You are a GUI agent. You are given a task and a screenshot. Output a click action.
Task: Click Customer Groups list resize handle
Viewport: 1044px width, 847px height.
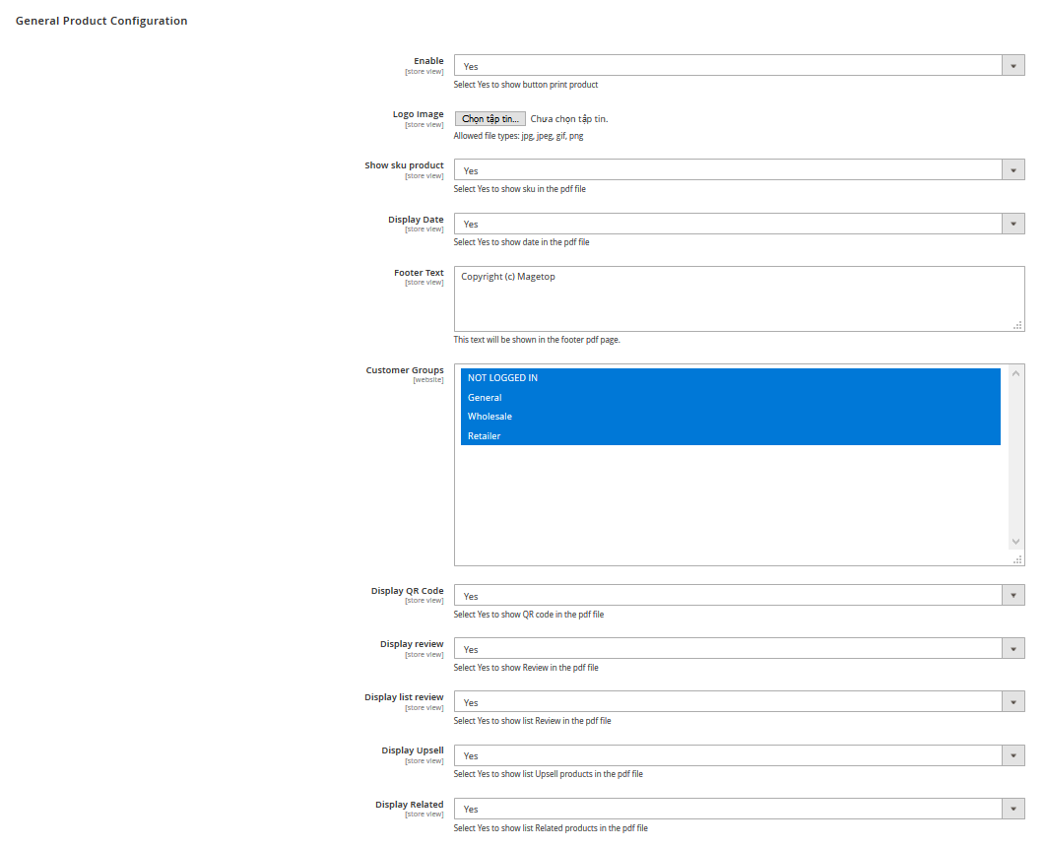coord(1017,559)
